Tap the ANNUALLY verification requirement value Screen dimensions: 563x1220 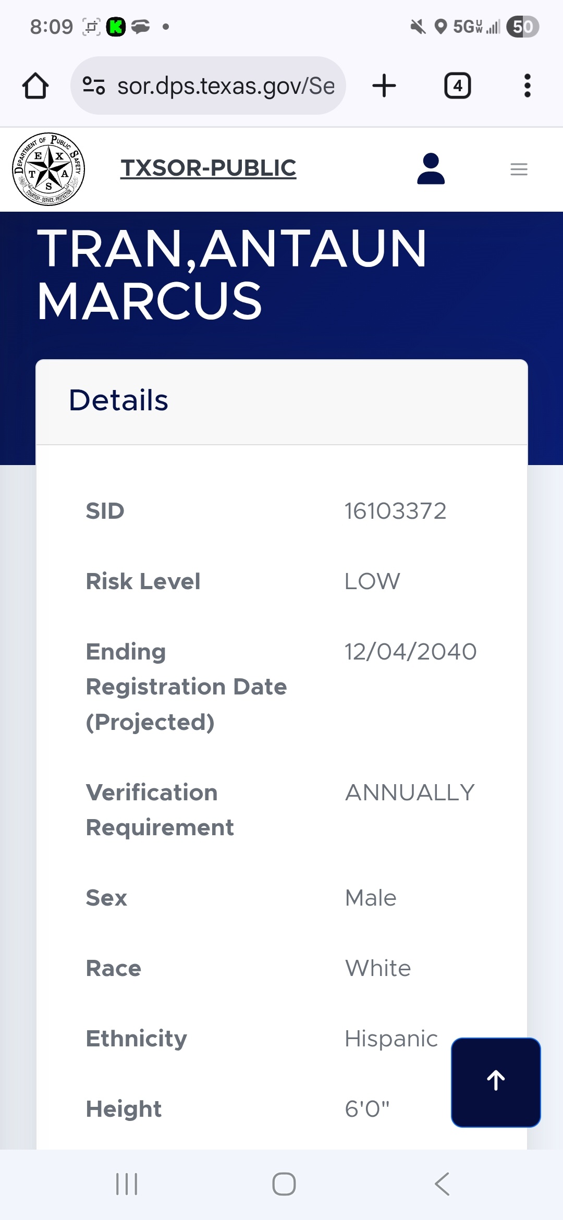410,792
